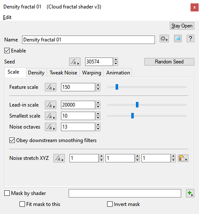Add a mask shader with green plus

[x=190, y=193]
